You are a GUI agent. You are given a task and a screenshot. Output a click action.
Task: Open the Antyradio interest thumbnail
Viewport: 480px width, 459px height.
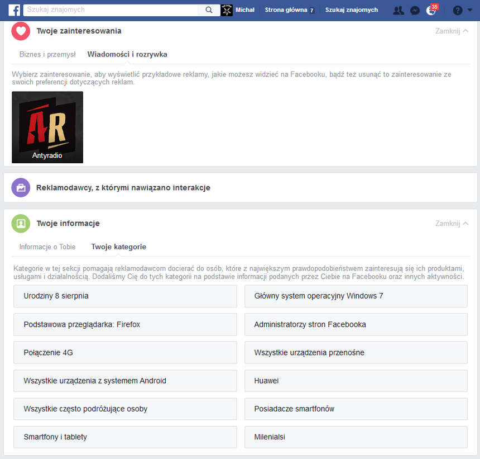pos(47,127)
